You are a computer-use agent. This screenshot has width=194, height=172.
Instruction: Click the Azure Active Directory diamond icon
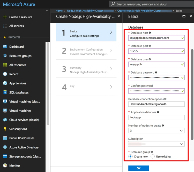click(5, 147)
